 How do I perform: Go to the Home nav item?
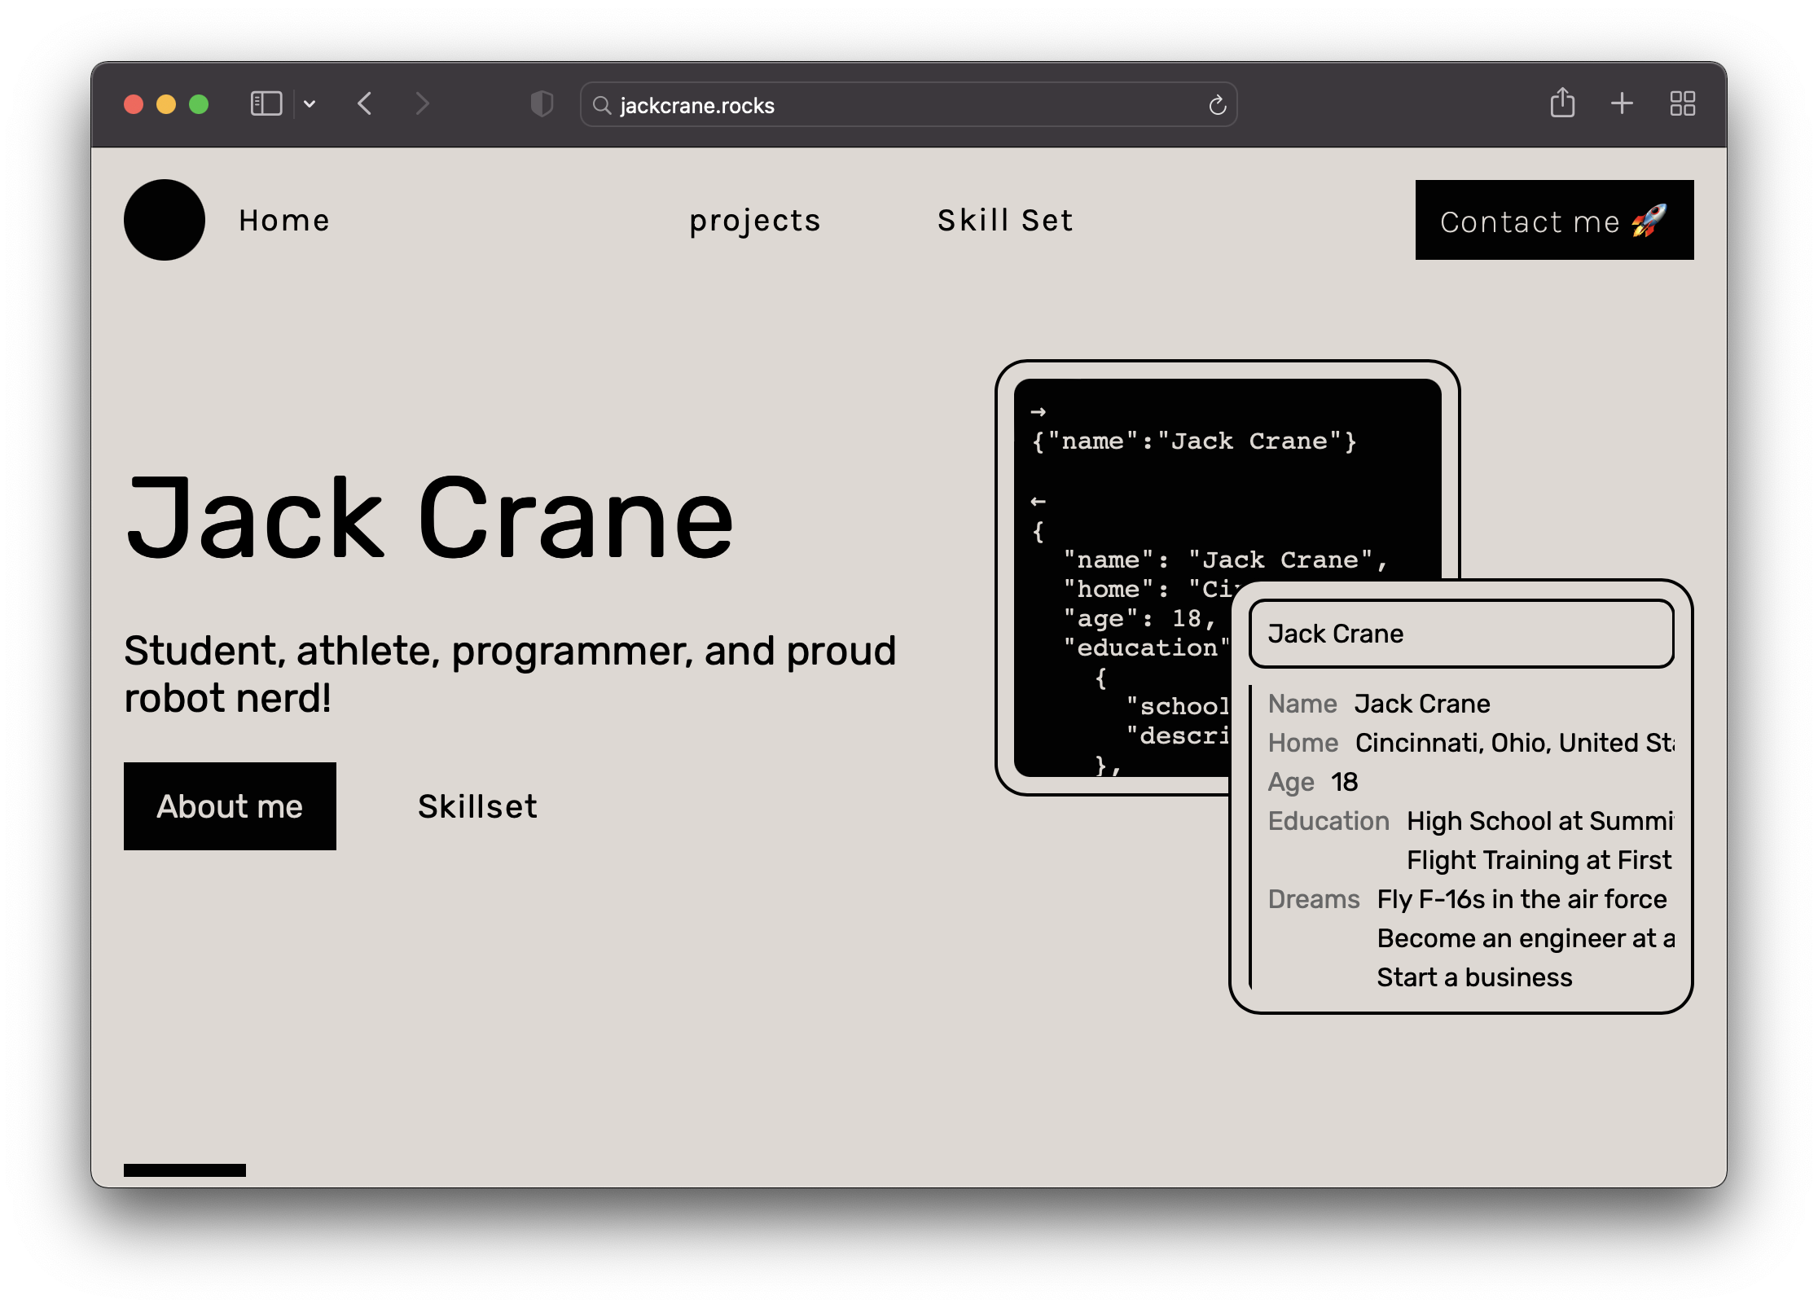pos(284,220)
